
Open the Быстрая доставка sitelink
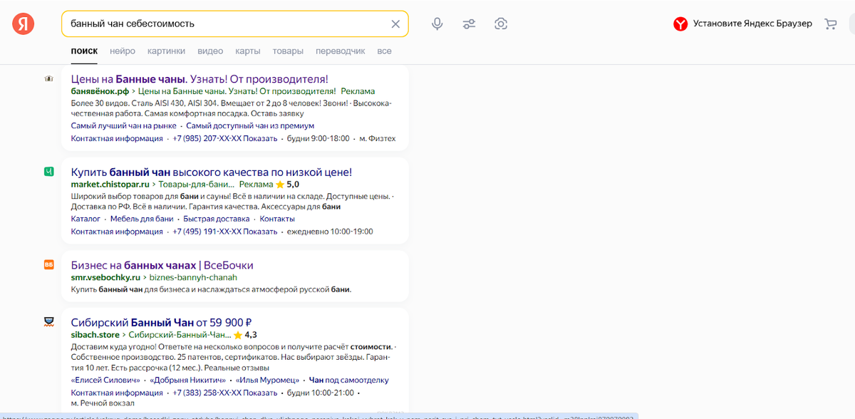tap(217, 219)
